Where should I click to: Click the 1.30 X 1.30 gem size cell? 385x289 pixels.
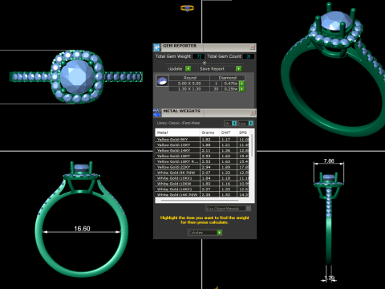click(x=189, y=89)
